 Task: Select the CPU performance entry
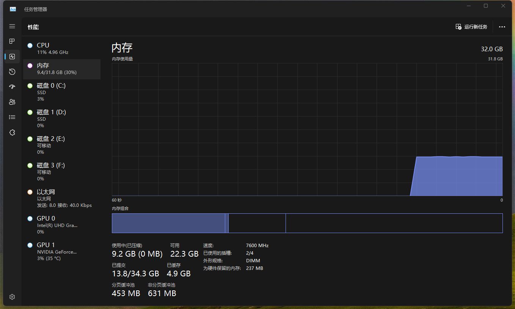(x=62, y=49)
